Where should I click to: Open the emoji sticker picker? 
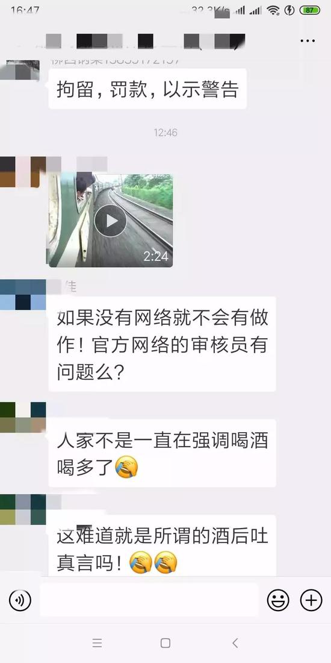[278, 600]
